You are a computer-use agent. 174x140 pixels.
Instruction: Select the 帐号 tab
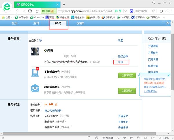[x=58, y=23]
